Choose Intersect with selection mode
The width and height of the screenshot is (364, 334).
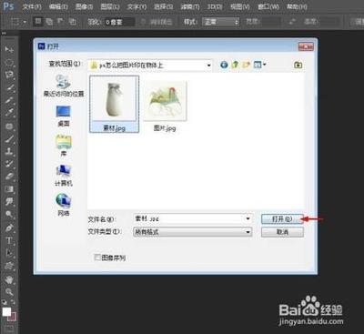tap(72, 22)
